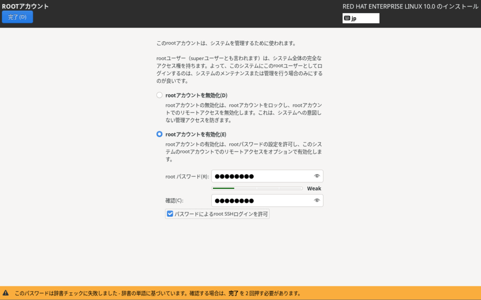The height and width of the screenshot is (300, 481).
Task: Select the rootアカウントを有効化 radio button
Action: click(x=159, y=135)
